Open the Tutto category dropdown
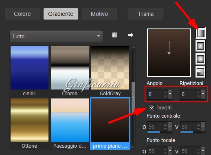This screenshot has height=155, width=211. click(56, 36)
